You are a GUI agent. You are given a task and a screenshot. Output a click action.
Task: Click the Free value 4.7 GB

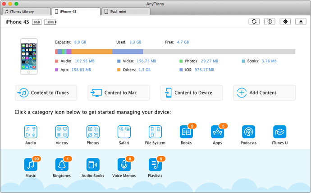[183, 42]
